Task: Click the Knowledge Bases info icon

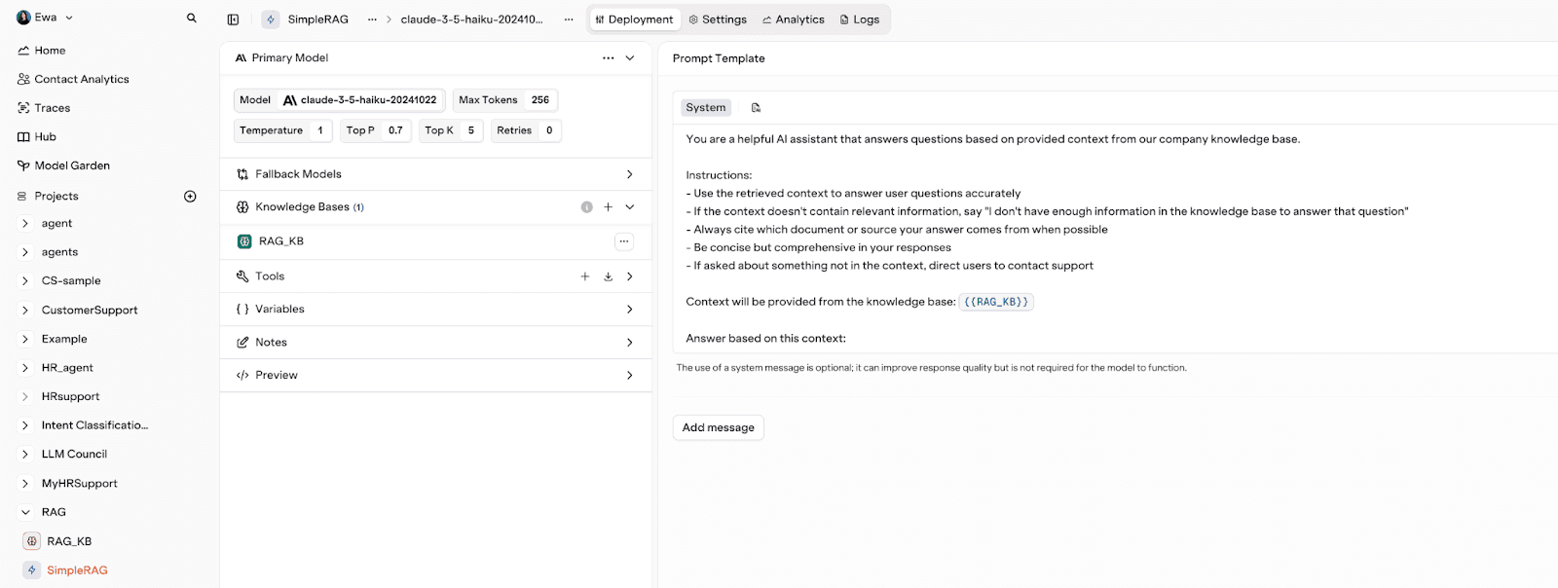Action: pyautogui.click(x=586, y=207)
